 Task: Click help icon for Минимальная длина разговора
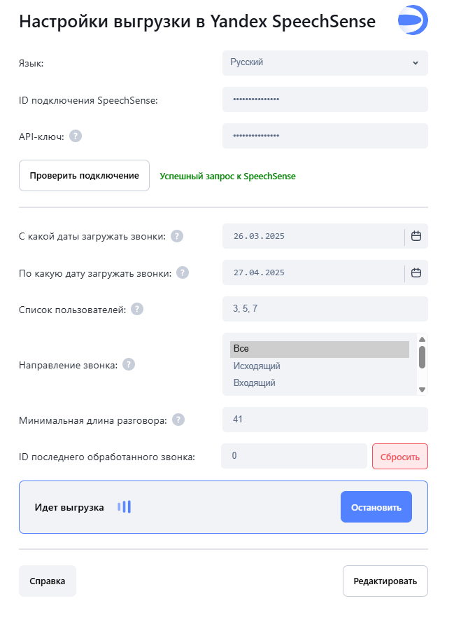tap(178, 420)
